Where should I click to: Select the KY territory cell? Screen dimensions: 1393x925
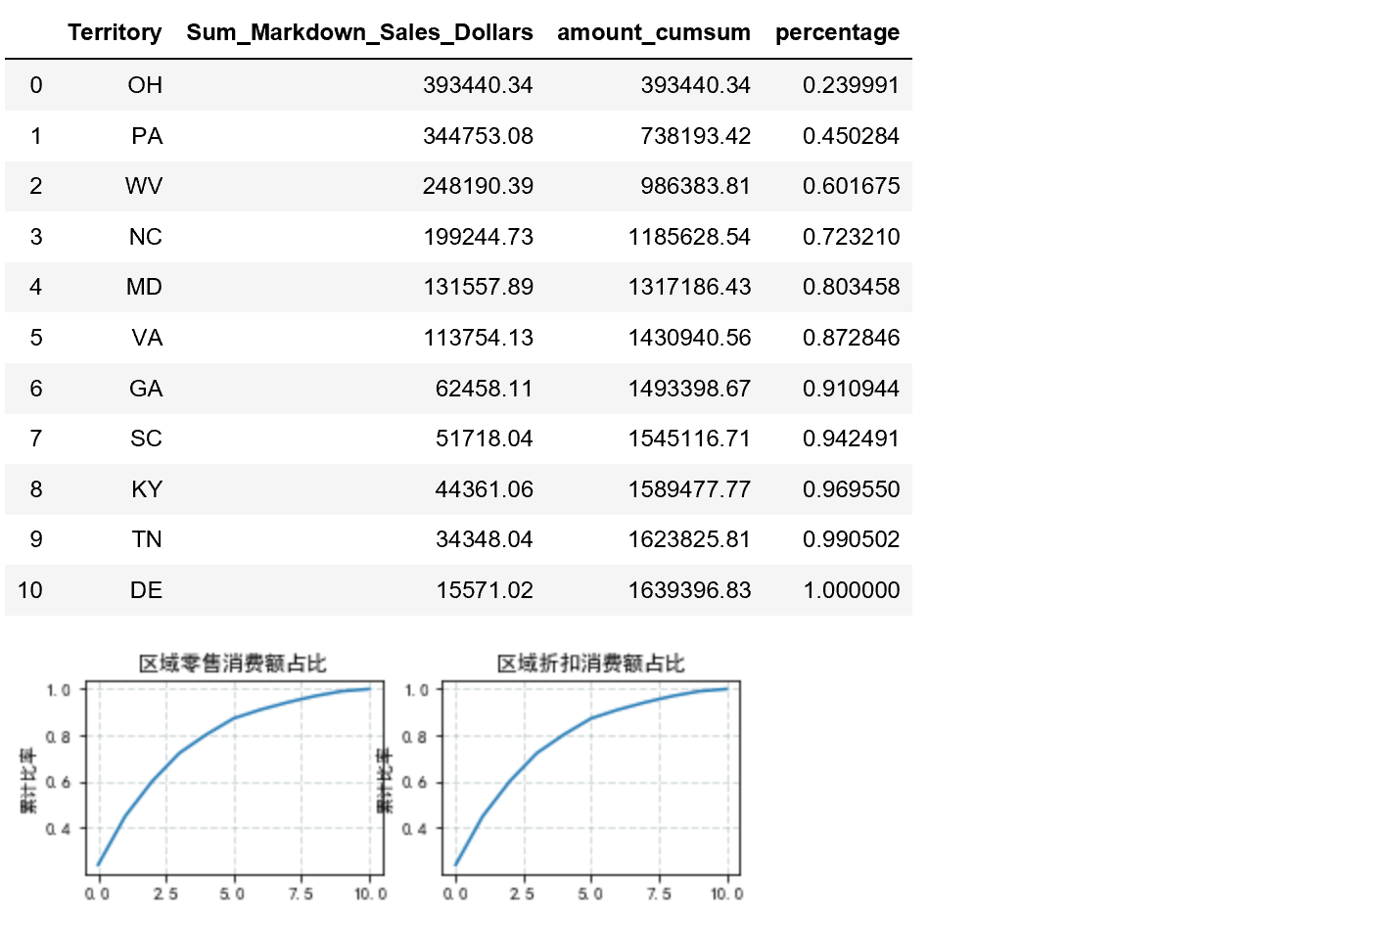click(147, 489)
